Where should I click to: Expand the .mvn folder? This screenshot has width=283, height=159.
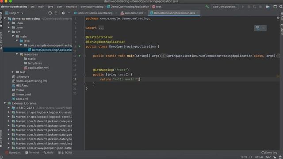click(x=9, y=27)
